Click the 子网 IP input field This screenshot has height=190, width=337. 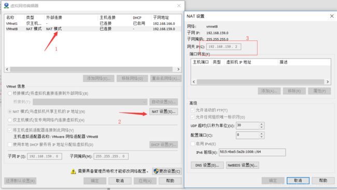point(45,156)
